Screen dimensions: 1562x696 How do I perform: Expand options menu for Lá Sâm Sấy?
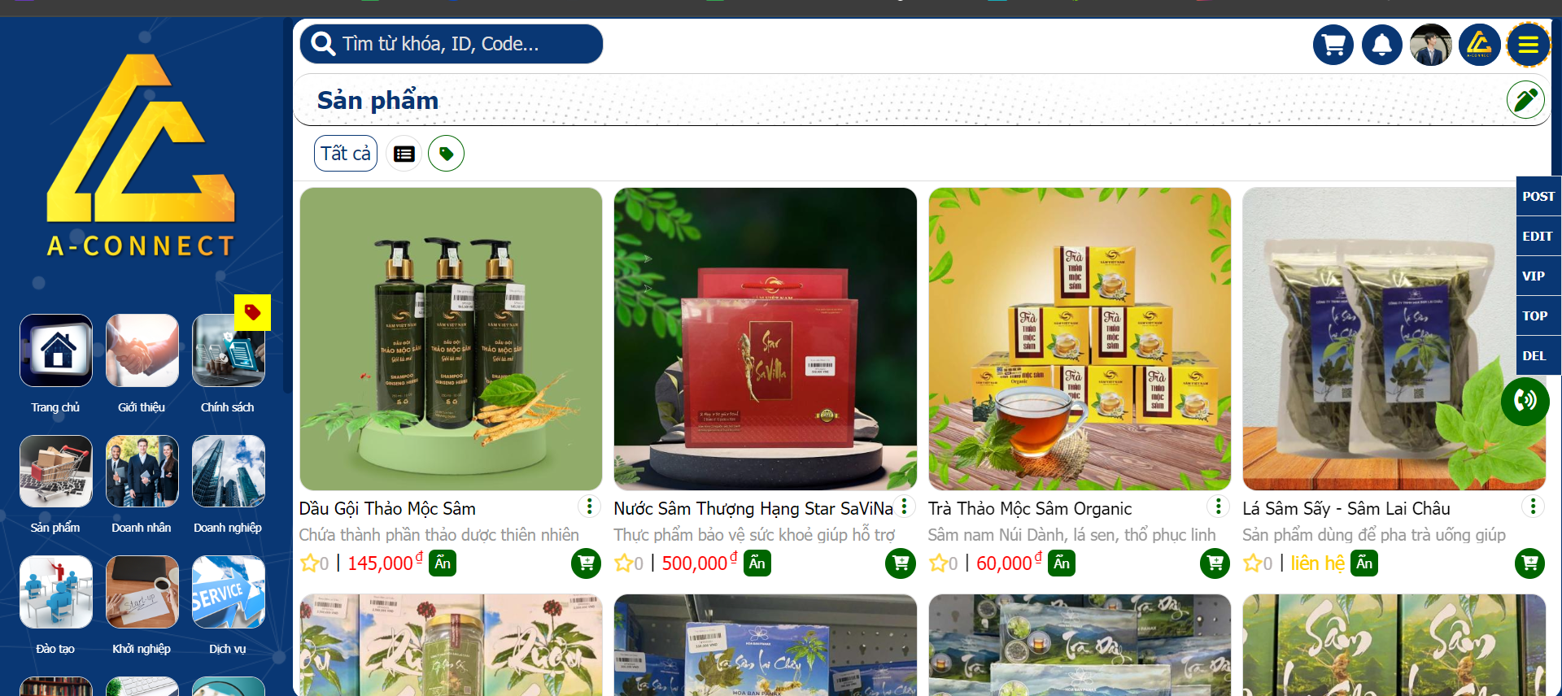(1533, 507)
